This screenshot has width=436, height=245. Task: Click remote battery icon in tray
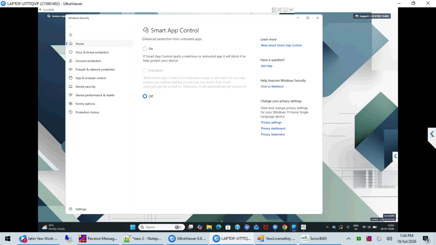pyautogui.click(x=375, y=227)
